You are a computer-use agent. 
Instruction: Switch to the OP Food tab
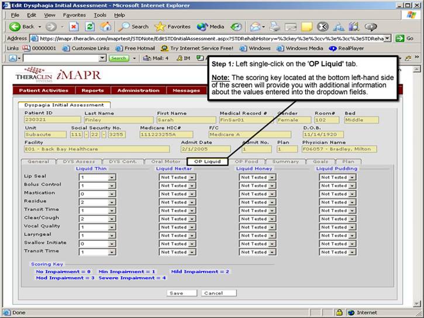246,161
